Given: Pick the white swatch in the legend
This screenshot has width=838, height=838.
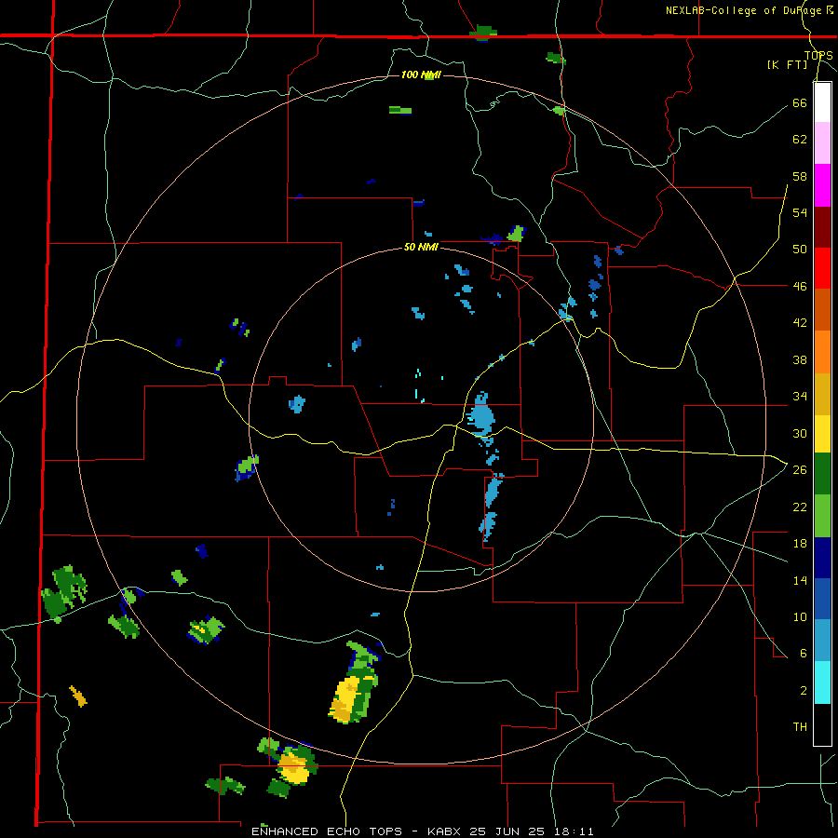Looking at the screenshot, I should (x=822, y=102).
